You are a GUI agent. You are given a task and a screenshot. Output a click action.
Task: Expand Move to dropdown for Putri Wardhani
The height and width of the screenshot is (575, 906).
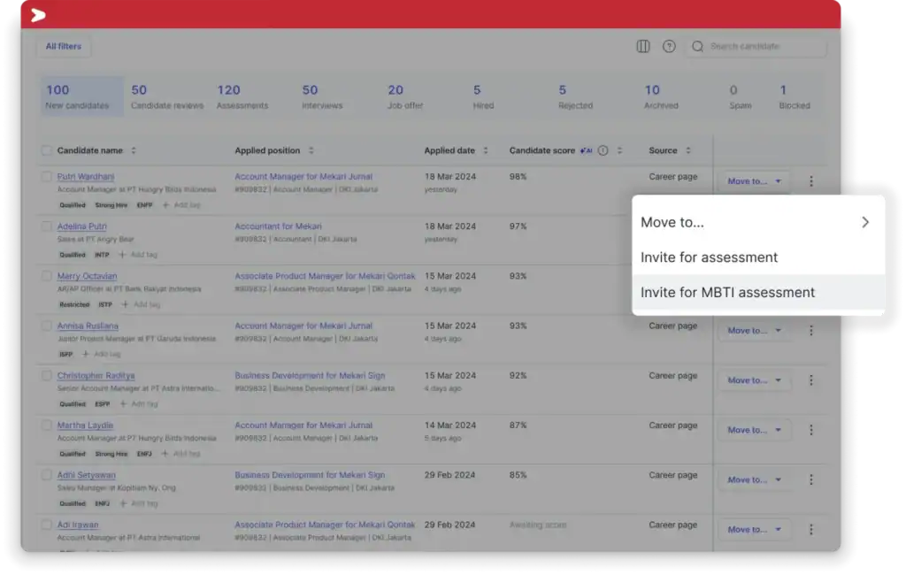coord(754,181)
